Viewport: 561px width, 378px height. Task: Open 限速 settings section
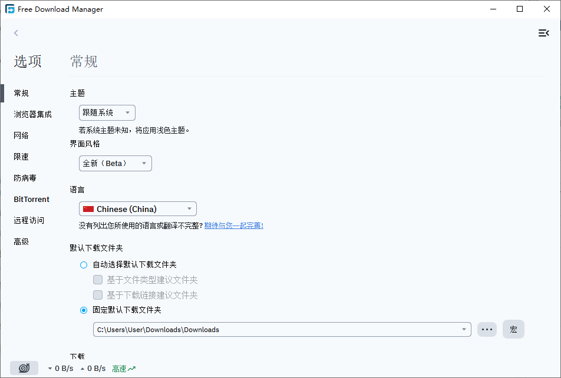pos(21,157)
